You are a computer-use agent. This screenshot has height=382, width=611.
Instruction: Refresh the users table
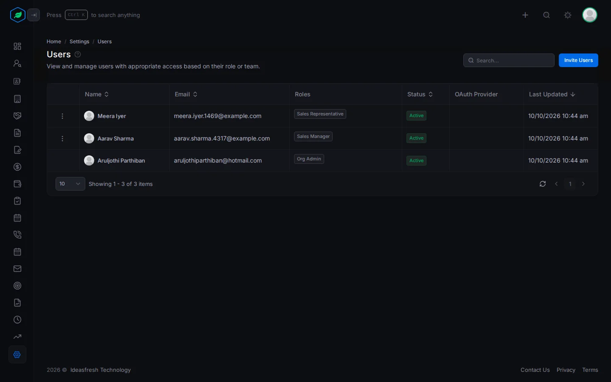(x=543, y=184)
